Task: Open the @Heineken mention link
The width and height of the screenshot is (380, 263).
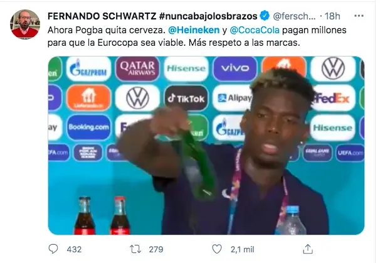Action: point(194,30)
